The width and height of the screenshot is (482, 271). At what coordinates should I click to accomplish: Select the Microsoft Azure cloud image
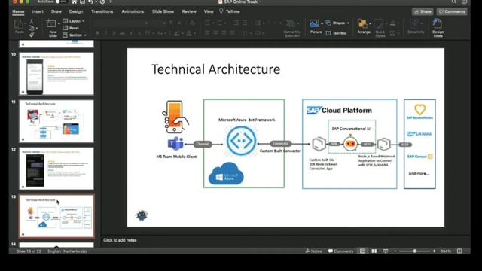tap(226, 174)
